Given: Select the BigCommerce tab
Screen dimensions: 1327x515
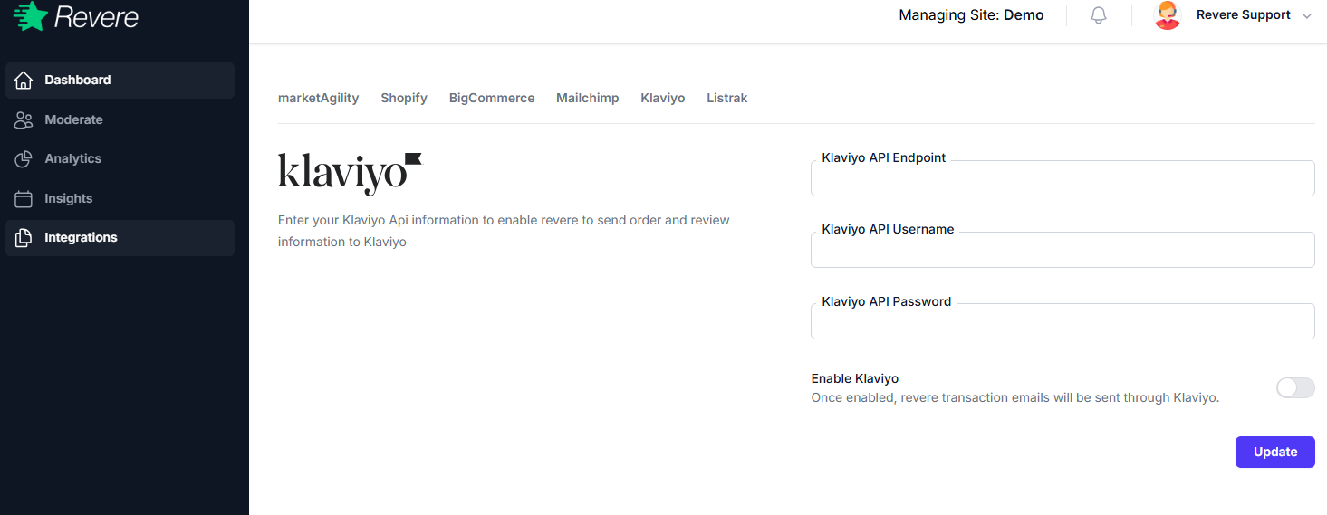Looking at the screenshot, I should coord(492,98).
